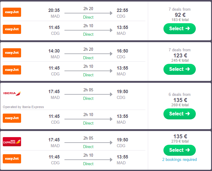The image size is (212, 171).
Task: Click easyJet return logo below Iberia flight
Action: point(12,118)
